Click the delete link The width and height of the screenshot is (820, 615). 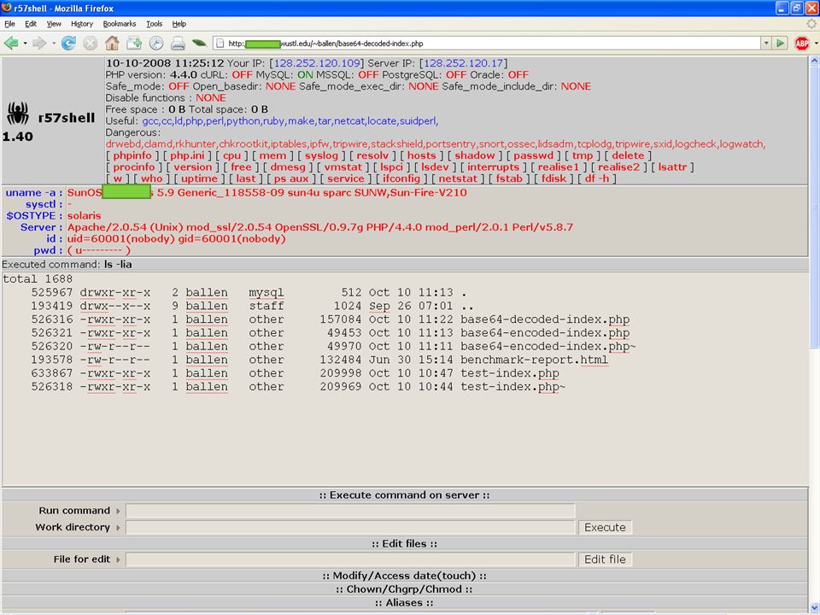[628, 155]
